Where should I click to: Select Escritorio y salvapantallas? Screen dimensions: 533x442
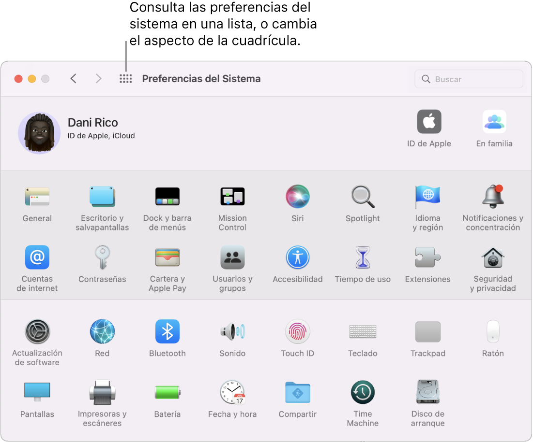tap(102, 197)
